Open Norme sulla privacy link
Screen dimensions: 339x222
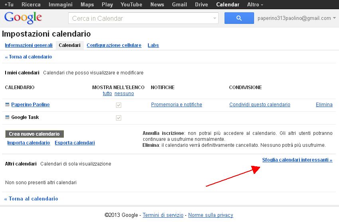pos(211,215)
